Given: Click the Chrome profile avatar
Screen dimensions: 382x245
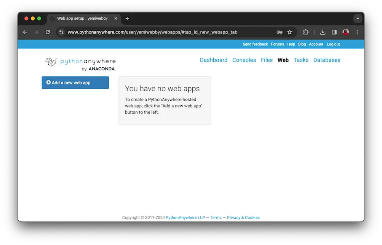Looking at the screenshot, I should (x=345, y=32).
